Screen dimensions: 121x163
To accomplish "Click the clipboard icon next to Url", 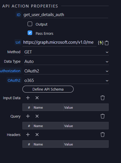I will (107, 43).
